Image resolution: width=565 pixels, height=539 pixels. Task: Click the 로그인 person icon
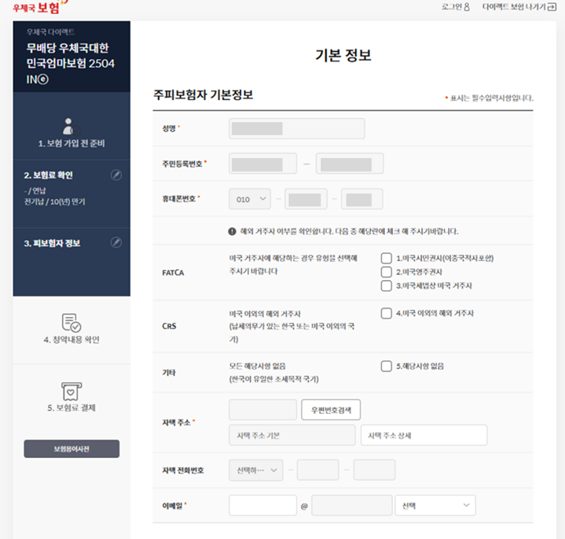pos(467,7)
